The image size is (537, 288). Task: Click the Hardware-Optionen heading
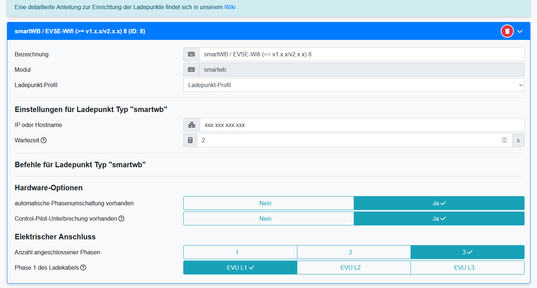tap(49, 188)
